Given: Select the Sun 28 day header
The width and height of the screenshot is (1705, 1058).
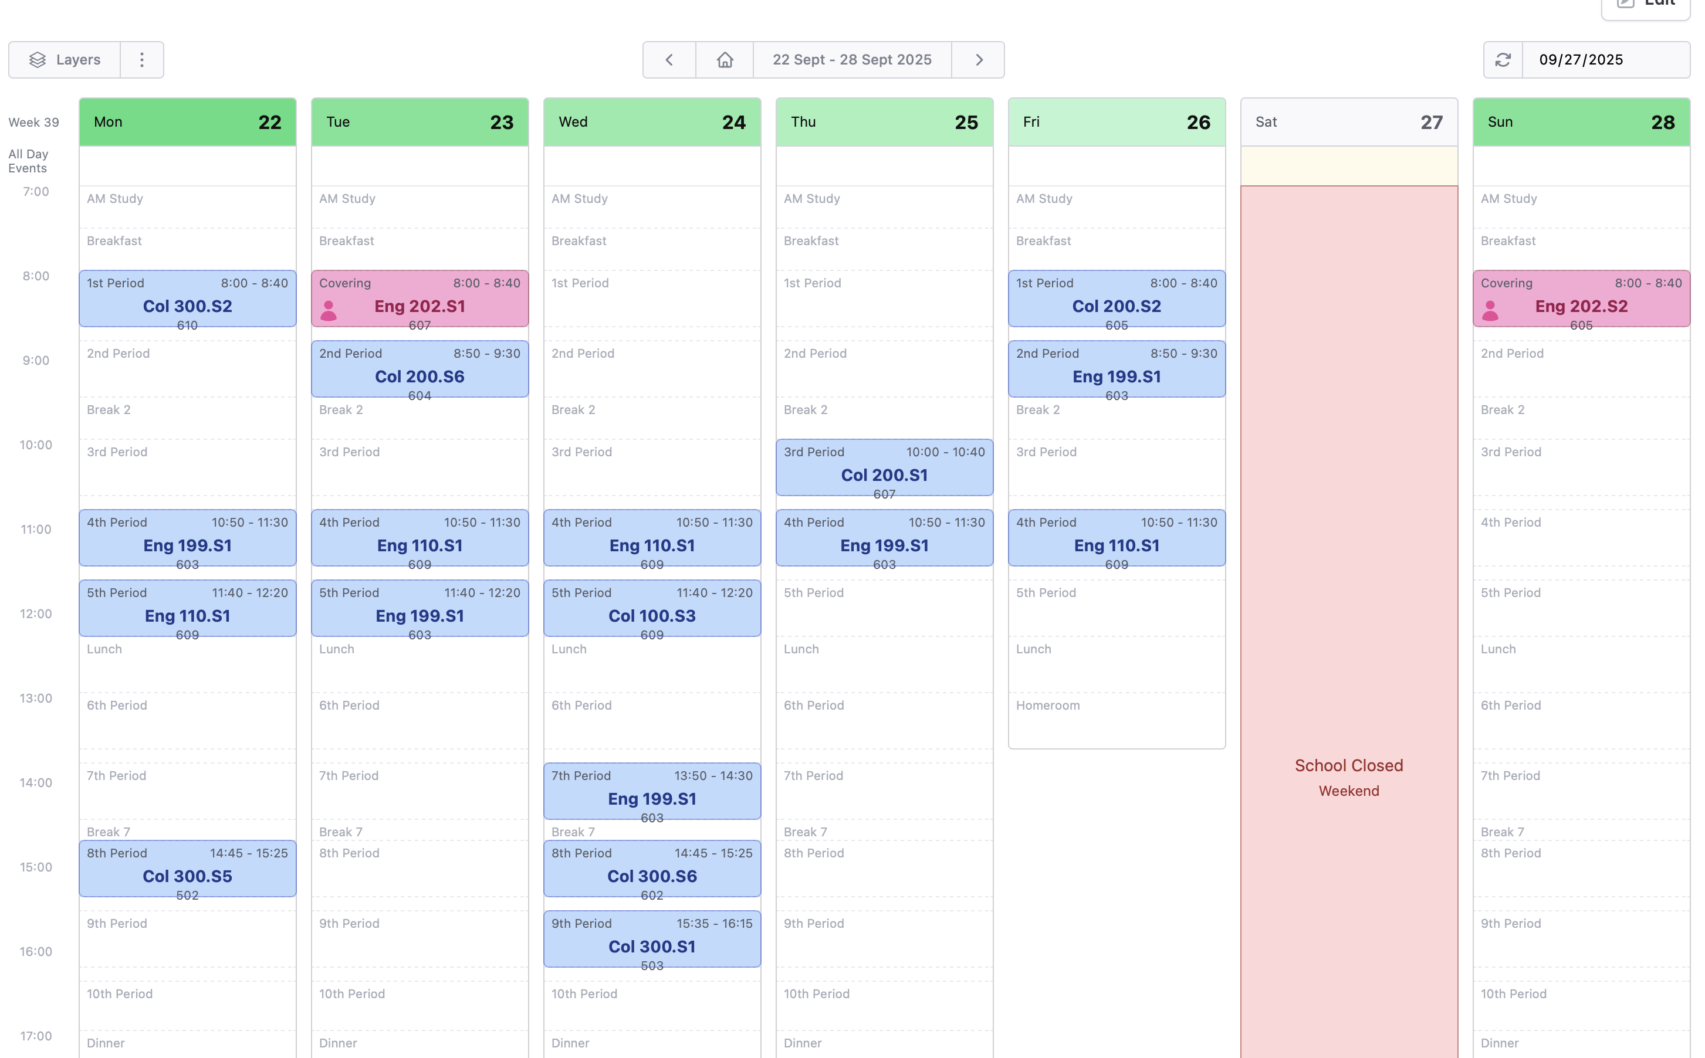Looking at the screenshot, I should 1581,123.
